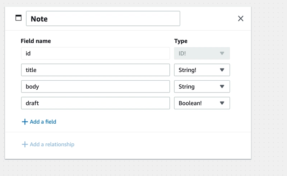
Task: Select the Add a relationship link
Action: pyautogui.click(x=48, y=144)
